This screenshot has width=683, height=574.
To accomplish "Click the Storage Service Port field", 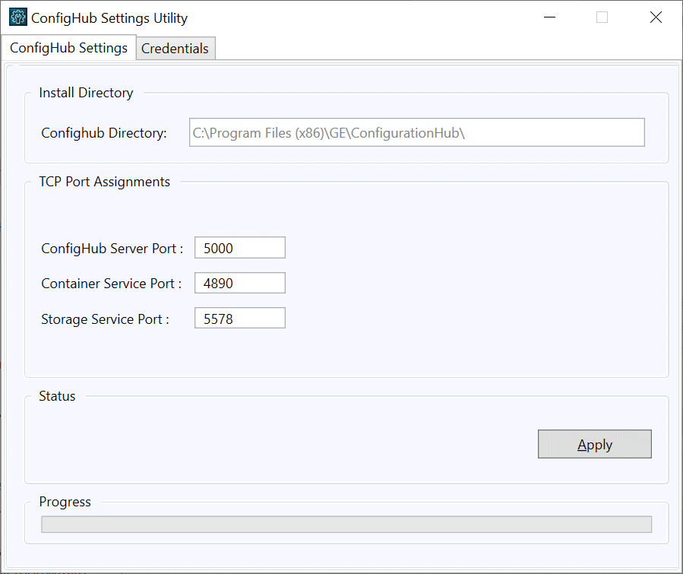I will point(240,318).
